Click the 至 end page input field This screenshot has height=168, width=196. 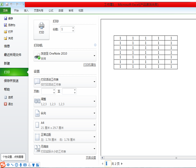click(68, 91)
